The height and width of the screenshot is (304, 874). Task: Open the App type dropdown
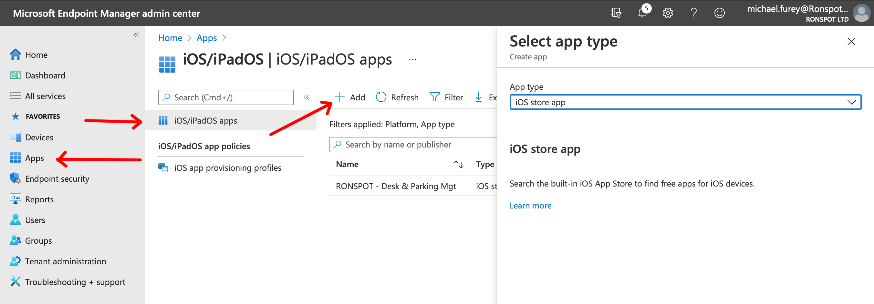685,102
